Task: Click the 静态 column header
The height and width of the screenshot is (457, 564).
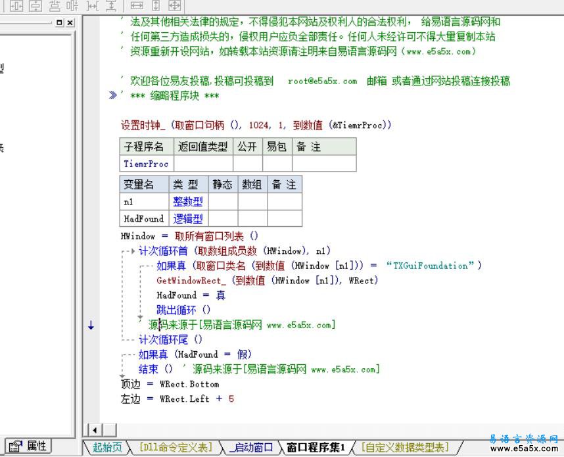Action: pyautogui.click(x=223, y=185)
